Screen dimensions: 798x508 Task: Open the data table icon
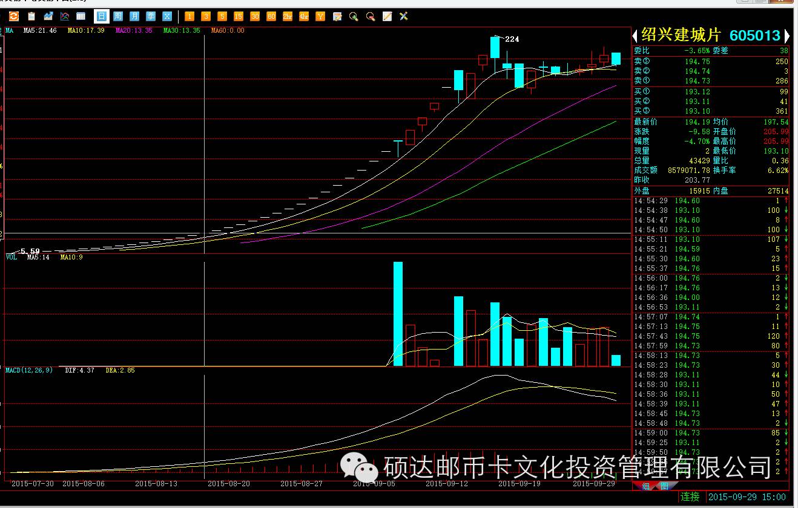pos(81,16)
